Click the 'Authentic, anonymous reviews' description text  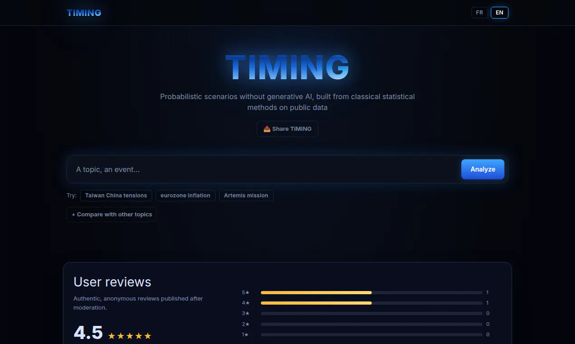pos(138,303)
